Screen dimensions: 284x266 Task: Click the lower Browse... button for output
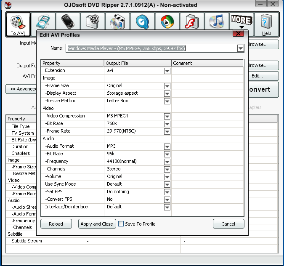(x=263, y=65)
